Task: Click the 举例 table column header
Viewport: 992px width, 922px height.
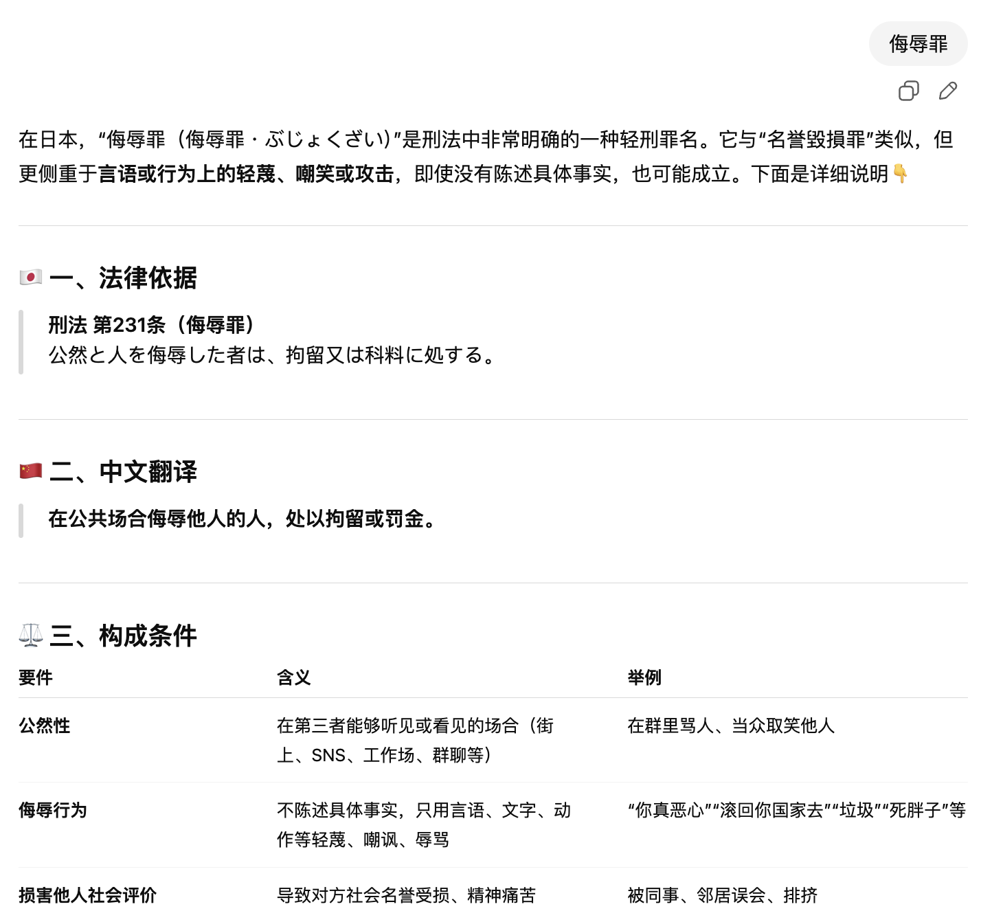Action: point(644,677)
